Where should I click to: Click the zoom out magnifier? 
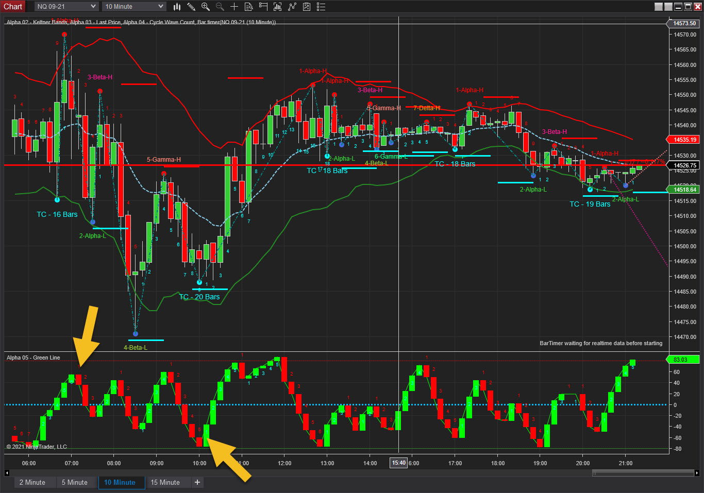[220, 7]
